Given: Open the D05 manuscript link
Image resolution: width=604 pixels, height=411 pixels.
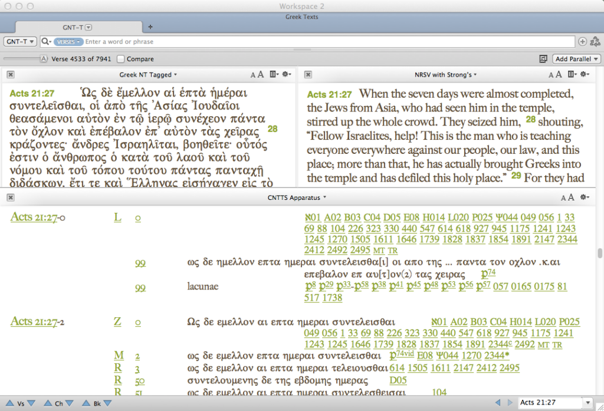Looking at the screenshot, I should 398,380.
